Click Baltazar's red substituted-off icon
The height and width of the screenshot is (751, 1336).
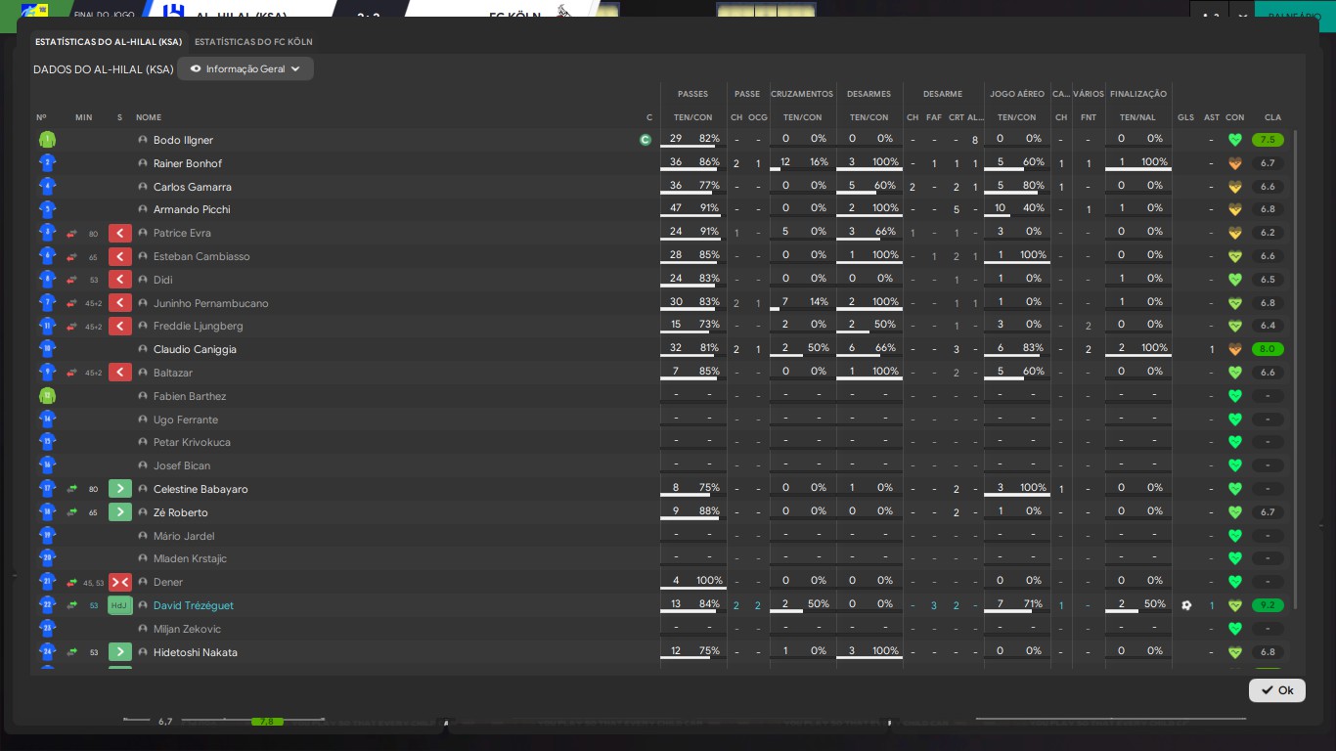[x=120, y=373]
